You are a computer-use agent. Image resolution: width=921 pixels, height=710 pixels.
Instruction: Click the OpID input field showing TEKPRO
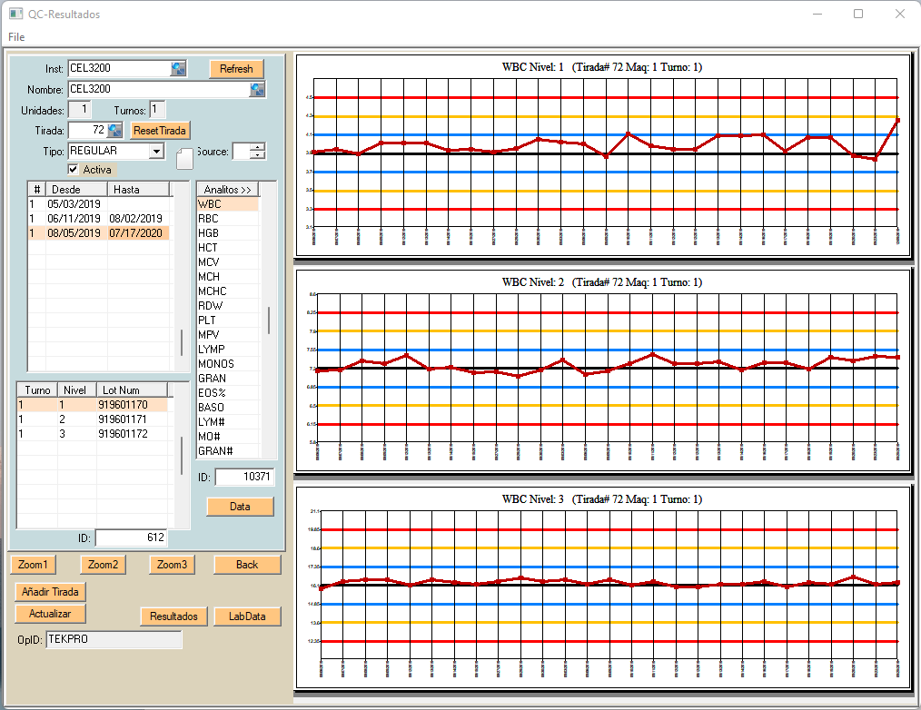(114, 640)
